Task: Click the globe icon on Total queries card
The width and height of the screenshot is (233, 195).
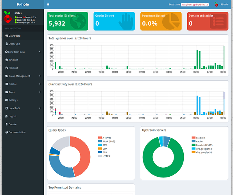Action: (x=78, y=21)
